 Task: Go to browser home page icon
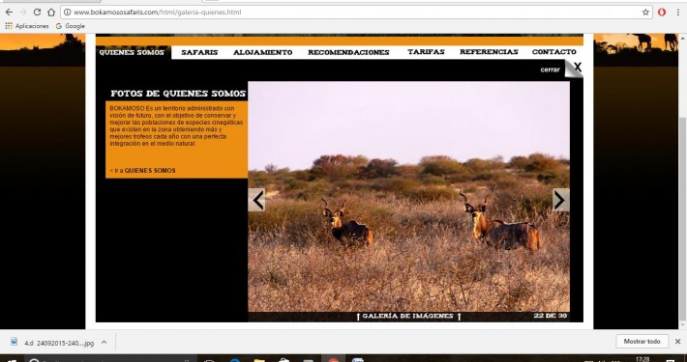51,13
